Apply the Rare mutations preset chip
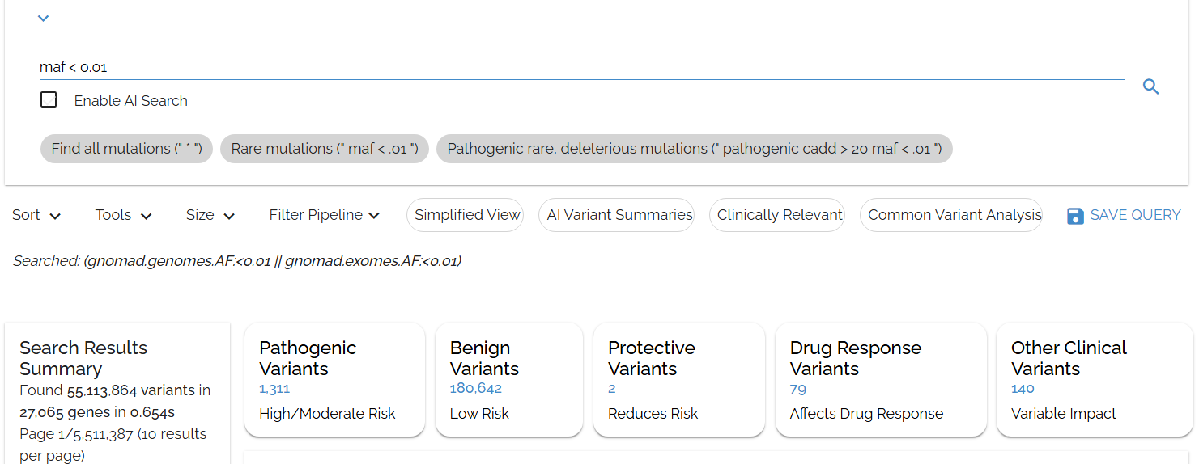 (324, 149)
